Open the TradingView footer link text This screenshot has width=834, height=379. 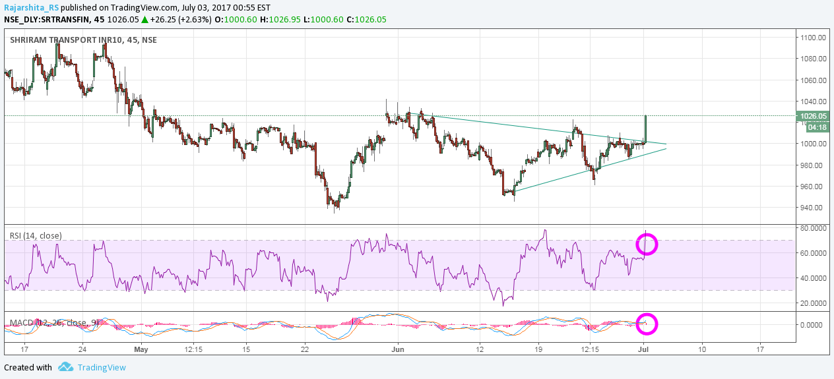pyautogui.click(x=102, y=367)
